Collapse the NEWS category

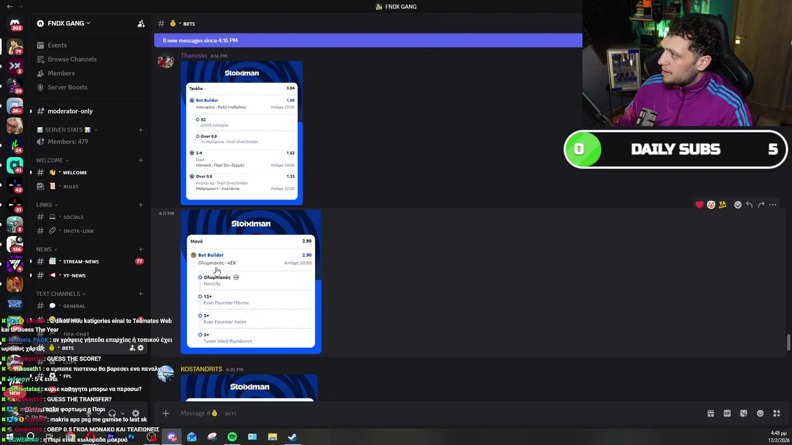point(46,249)
